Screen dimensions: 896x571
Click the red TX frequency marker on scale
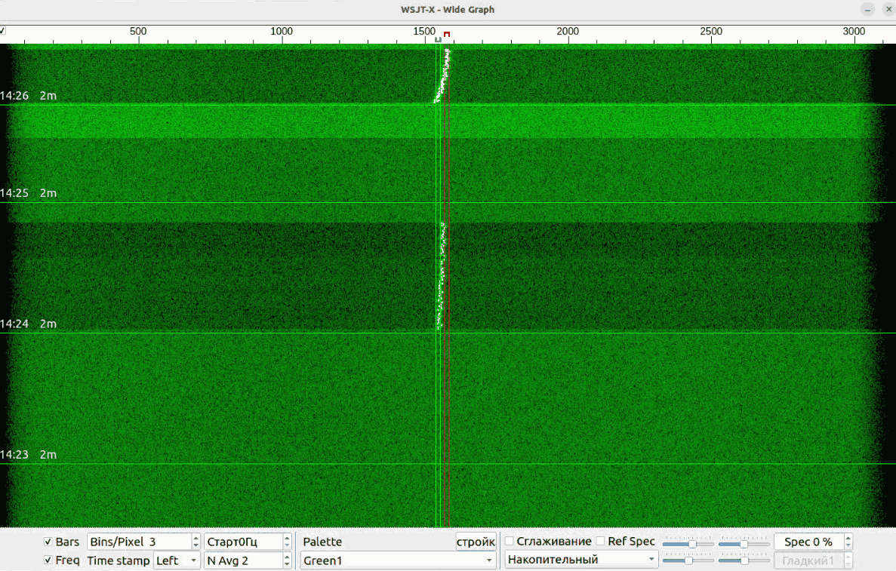pos(447,35)
